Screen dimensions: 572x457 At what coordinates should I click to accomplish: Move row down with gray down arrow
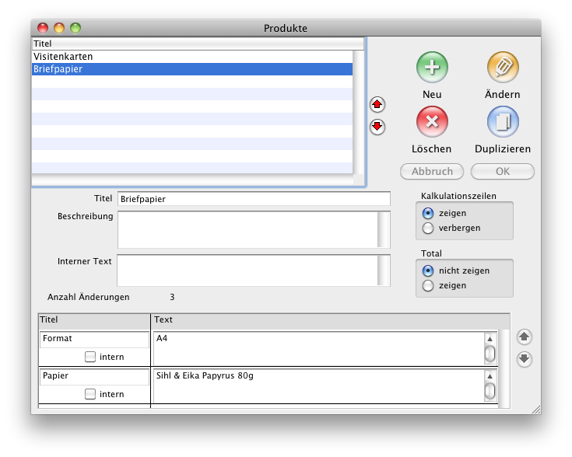(525, 359)
